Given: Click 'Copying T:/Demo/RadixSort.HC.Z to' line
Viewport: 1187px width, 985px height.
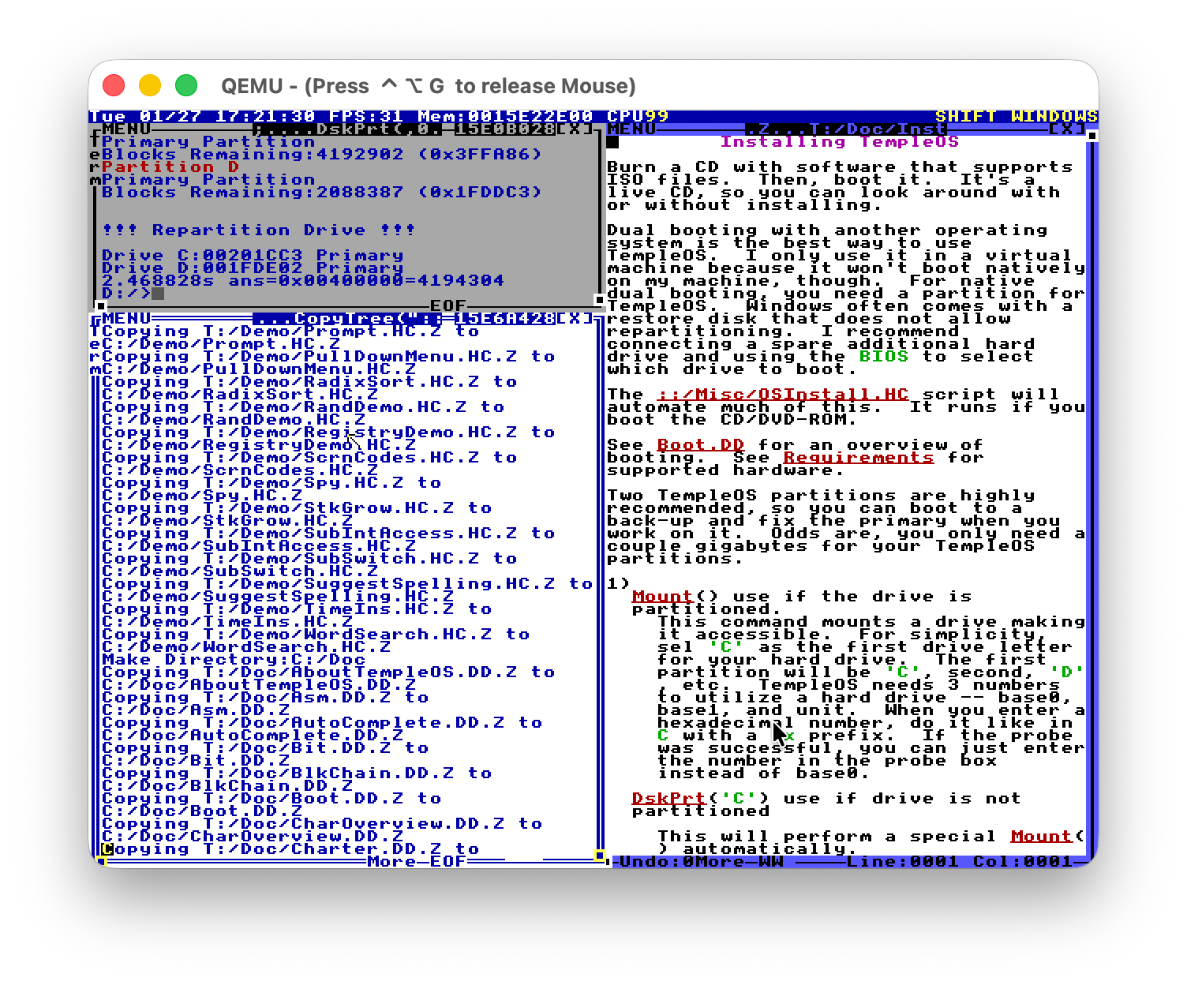Looking at the screenshot, I should (309, 381).
